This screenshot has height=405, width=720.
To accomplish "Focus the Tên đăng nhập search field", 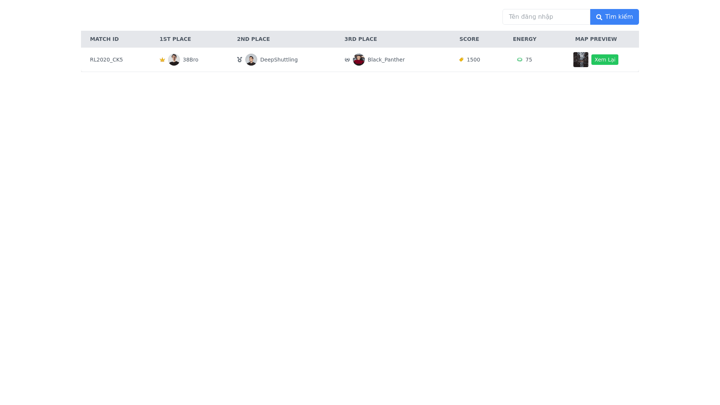I will (546, 17).
